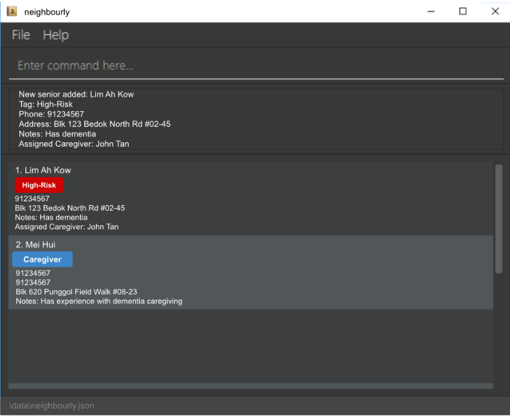Click 'Notes: Has dementia' in Lim's card
The height and width of the screenshot is (416, 510).
(x=51, y=217)
